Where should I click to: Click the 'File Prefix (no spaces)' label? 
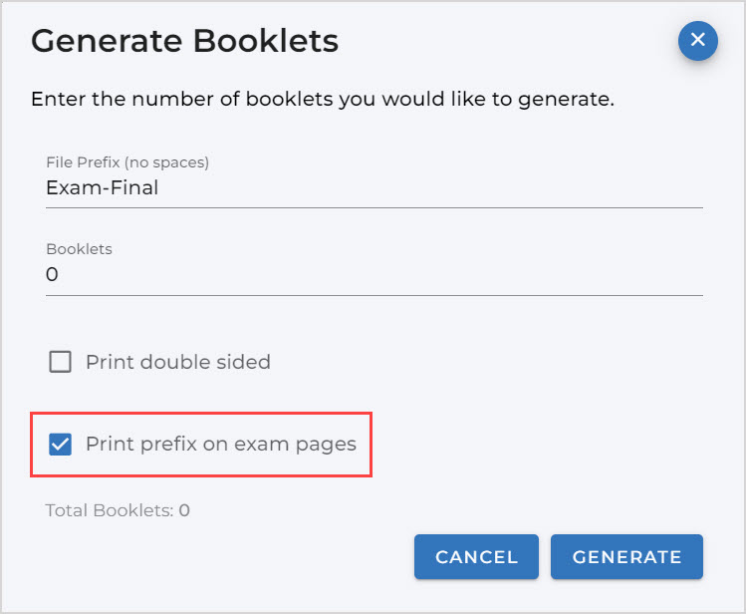[127, 161]
